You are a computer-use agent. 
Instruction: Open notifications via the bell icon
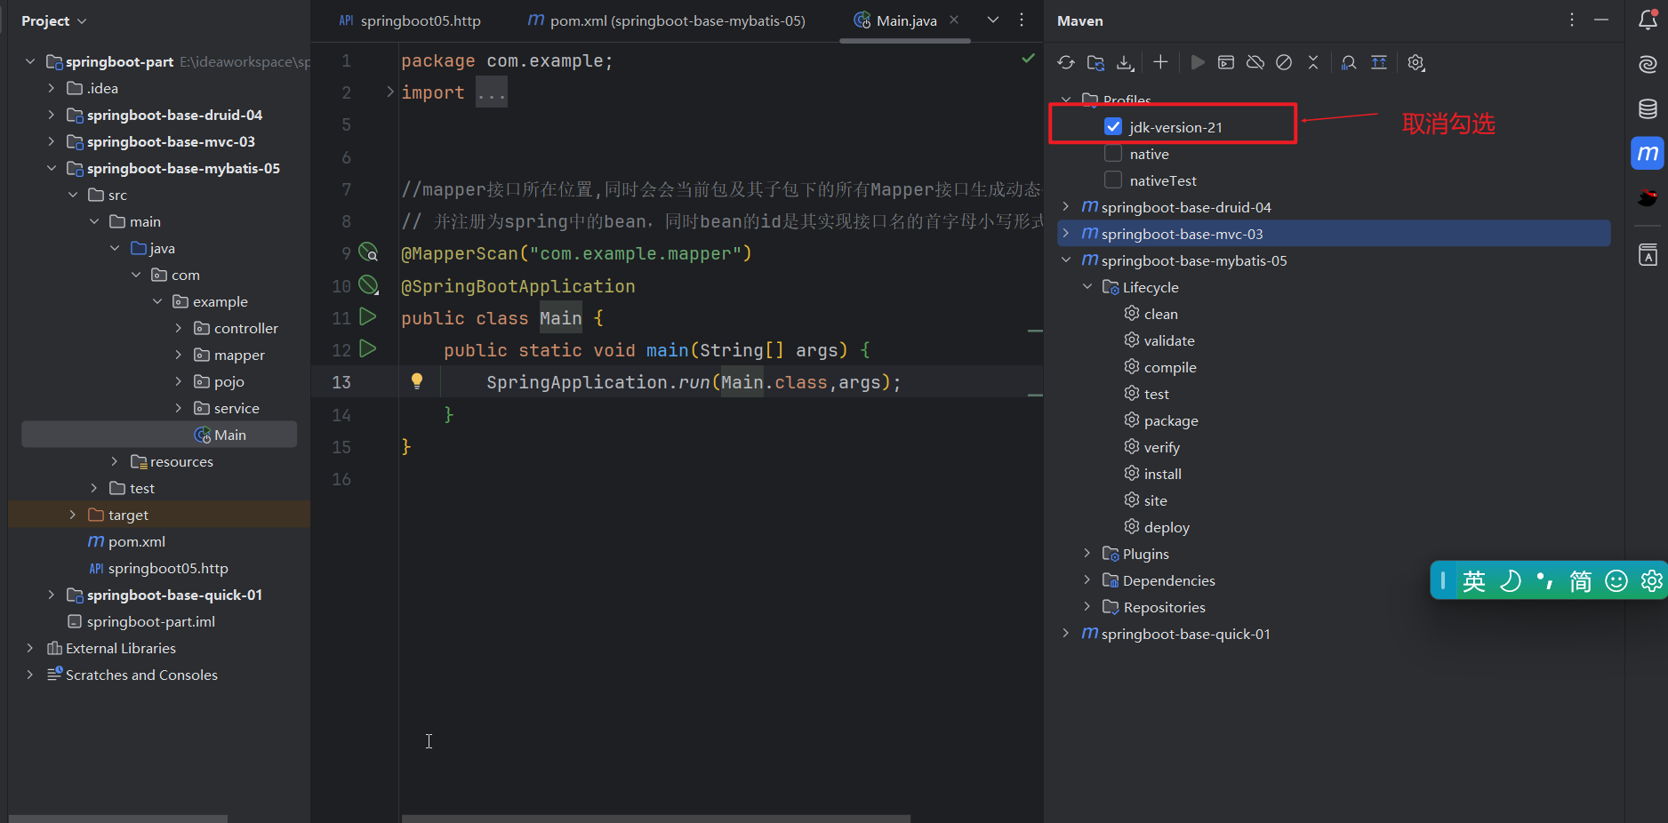[x=1648, y=20]
